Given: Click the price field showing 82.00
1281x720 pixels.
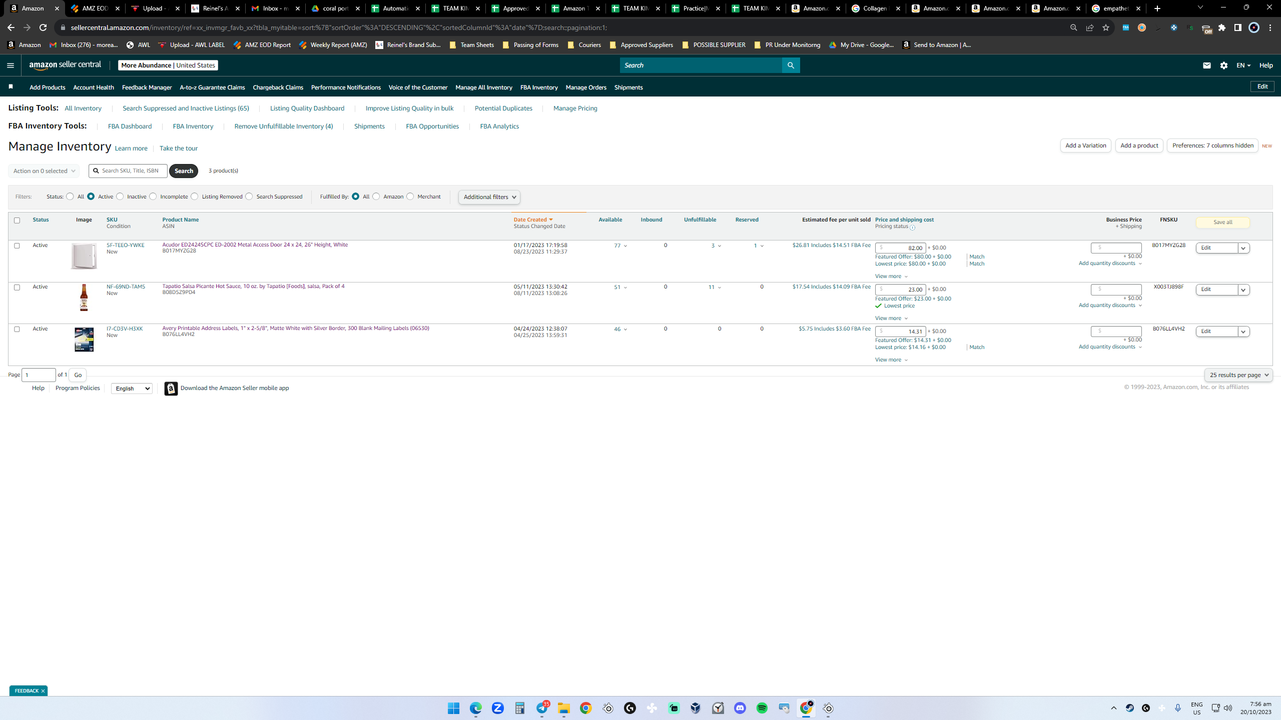Looking at the screenshot, I should click(x=900, y=248).
